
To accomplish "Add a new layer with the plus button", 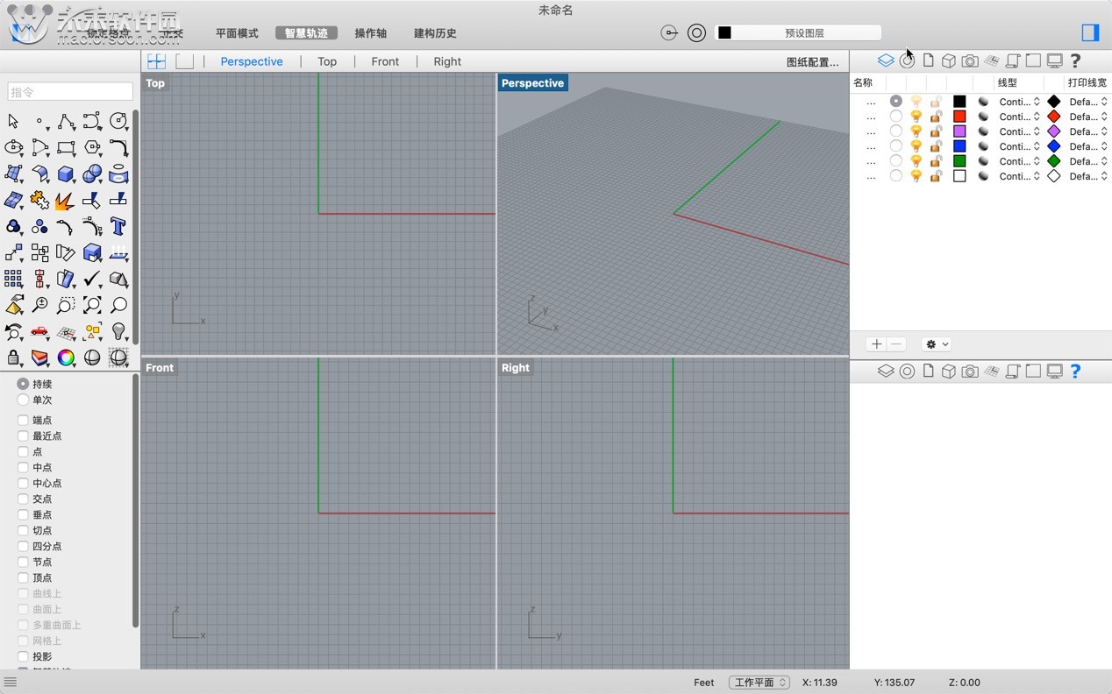I will coord(875,343).
